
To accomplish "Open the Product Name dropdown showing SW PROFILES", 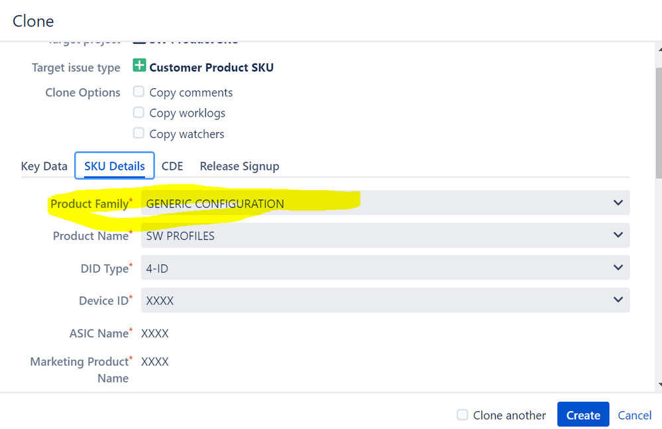I will (385, 235).
